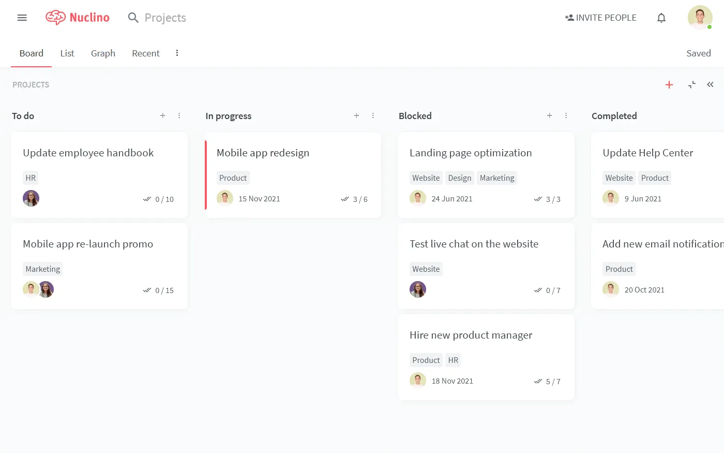Click the red plus add icon
This screenshot has height=453, width=724.
[x=669, y=85]
